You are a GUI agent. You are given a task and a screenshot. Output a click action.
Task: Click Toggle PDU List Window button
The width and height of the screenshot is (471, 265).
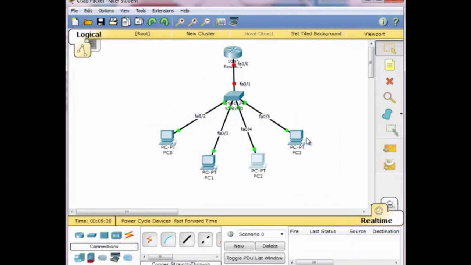click(x=255, y=258)
